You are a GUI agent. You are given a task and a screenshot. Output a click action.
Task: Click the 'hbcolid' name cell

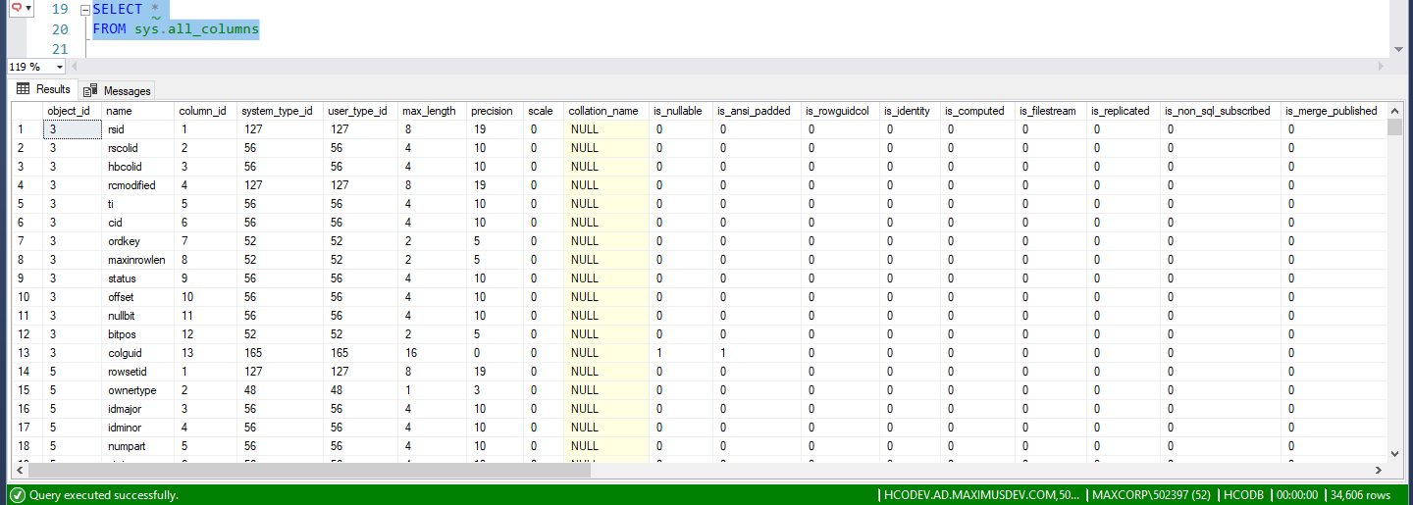(x=137, y=167)
